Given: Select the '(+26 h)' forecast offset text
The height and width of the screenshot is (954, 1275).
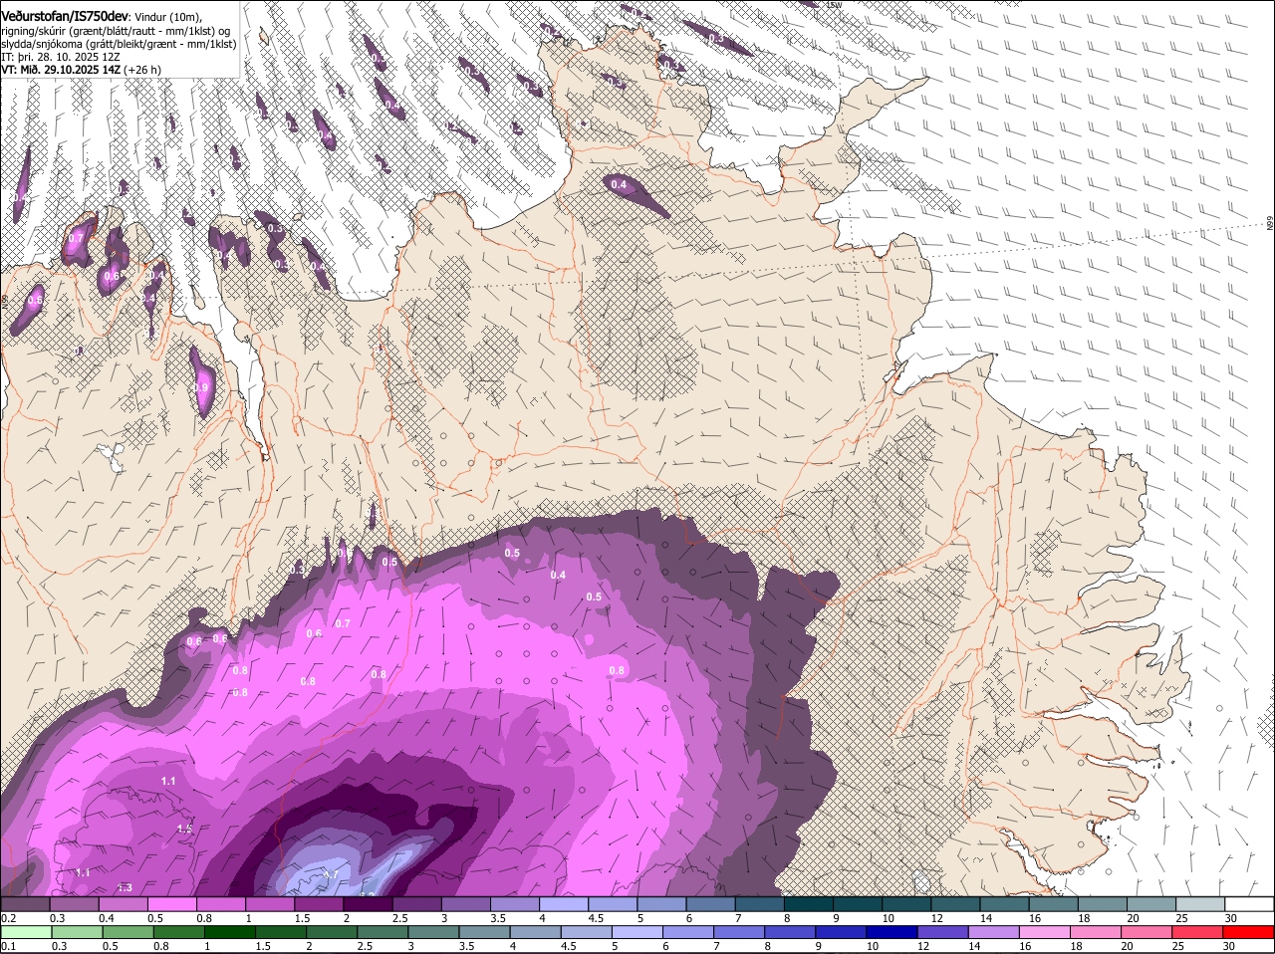Looking at the screenshot, I should click(x=143, y=71).
